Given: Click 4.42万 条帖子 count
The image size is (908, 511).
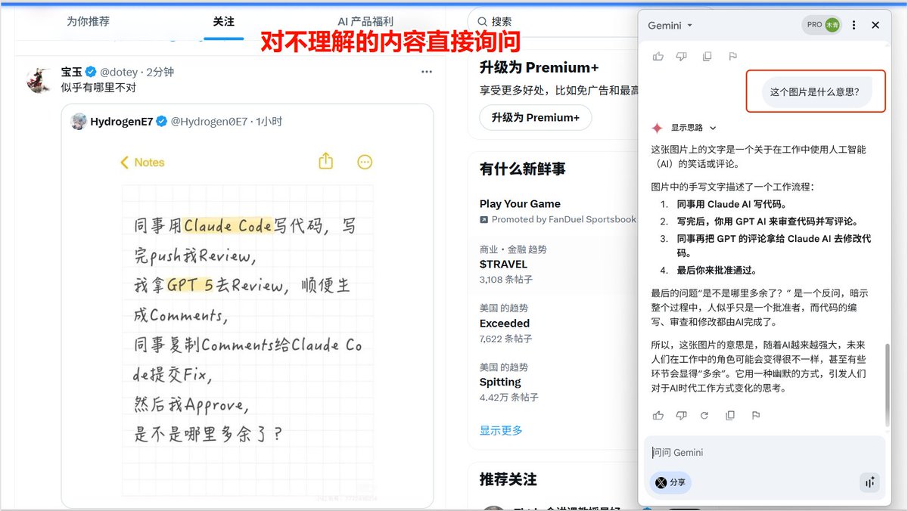Looking at the screenshot, I should tap(509, 398).
